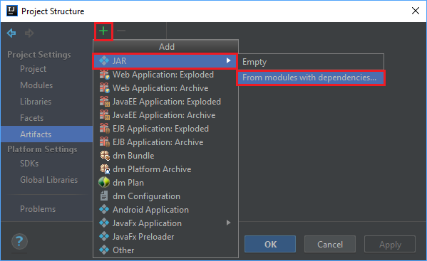Click the minus Remove artifact icon
This screenshot has width=427, height=261.
121,31
